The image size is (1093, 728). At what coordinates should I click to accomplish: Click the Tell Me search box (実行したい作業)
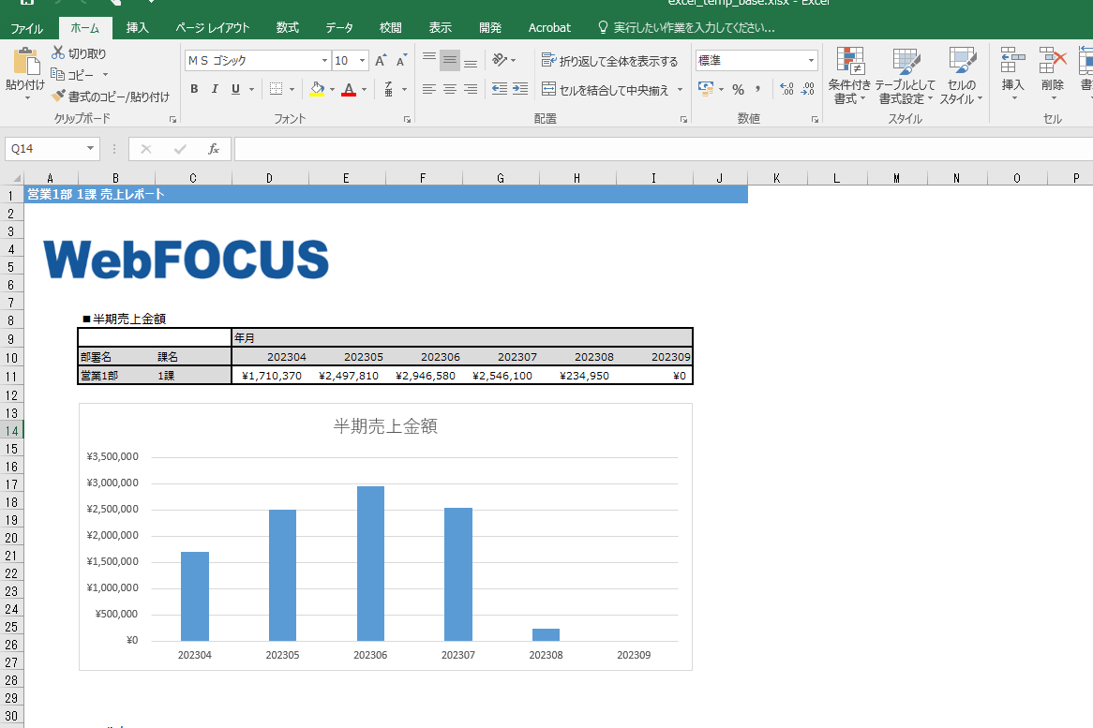point(686,28)
